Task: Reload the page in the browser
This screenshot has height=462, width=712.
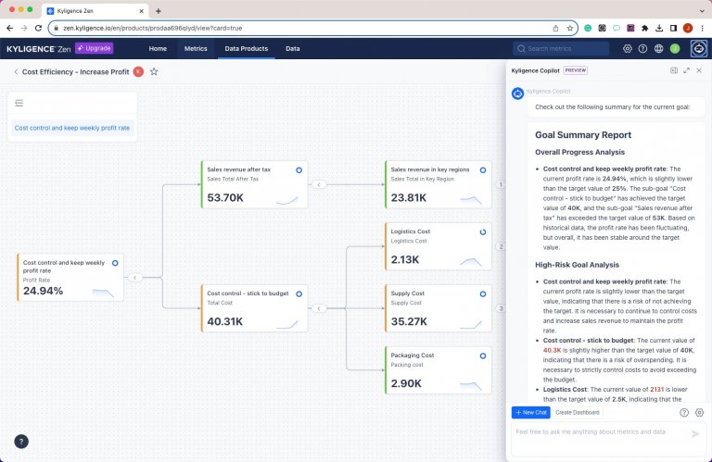Action: point(39,28)
